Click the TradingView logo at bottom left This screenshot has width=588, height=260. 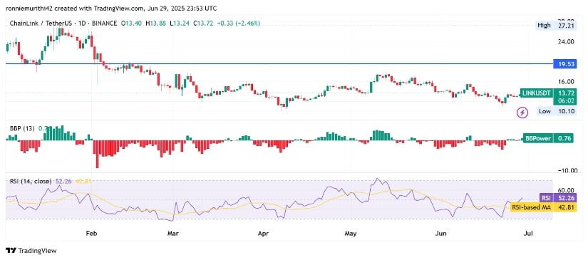pos(31,251)
